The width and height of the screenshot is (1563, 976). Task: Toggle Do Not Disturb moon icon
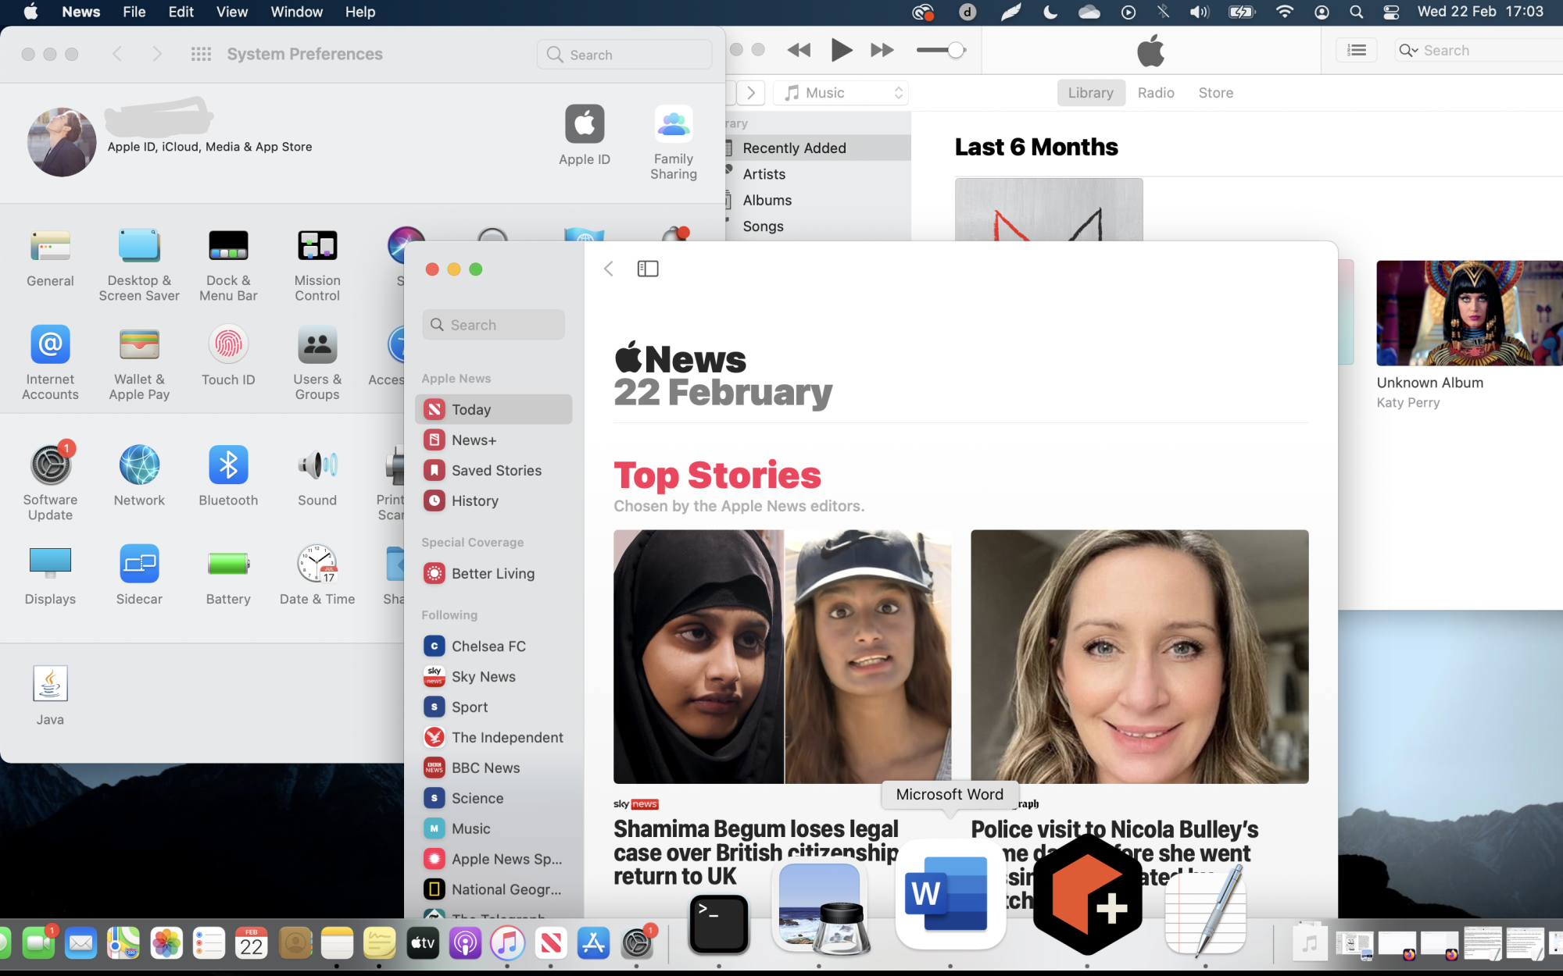tap(1050, 12)
